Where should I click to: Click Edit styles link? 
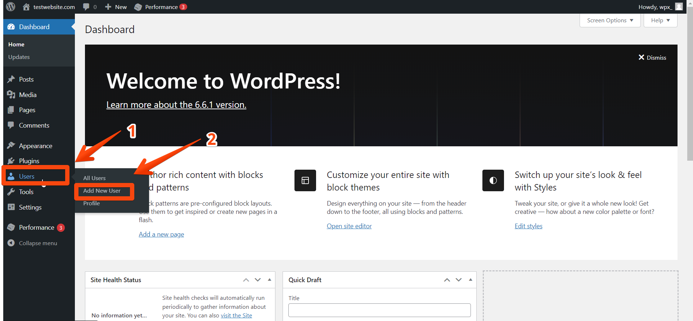[x=528, y=226]
